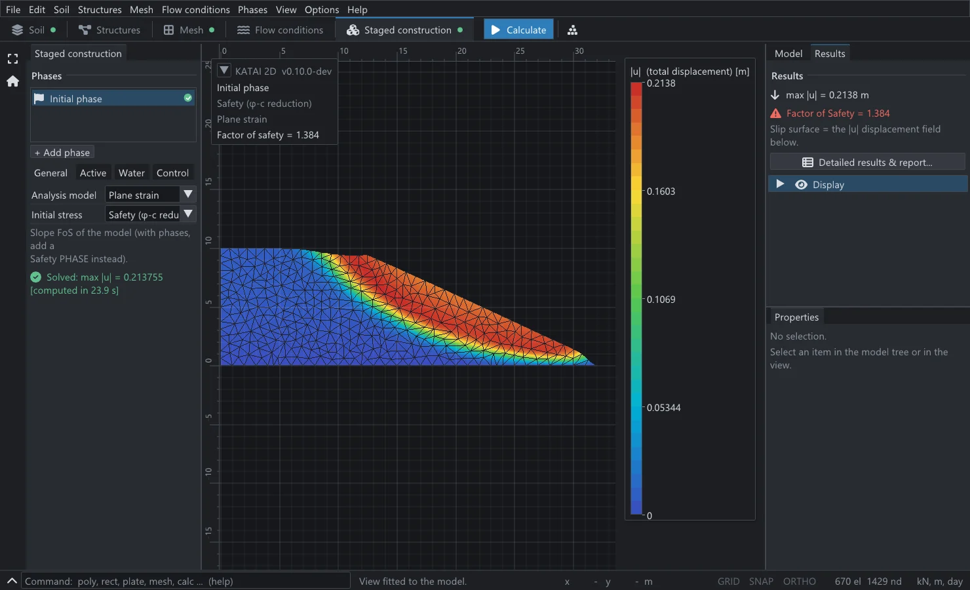Select the Active tab

pyautogui.click(x=93, y=173)
